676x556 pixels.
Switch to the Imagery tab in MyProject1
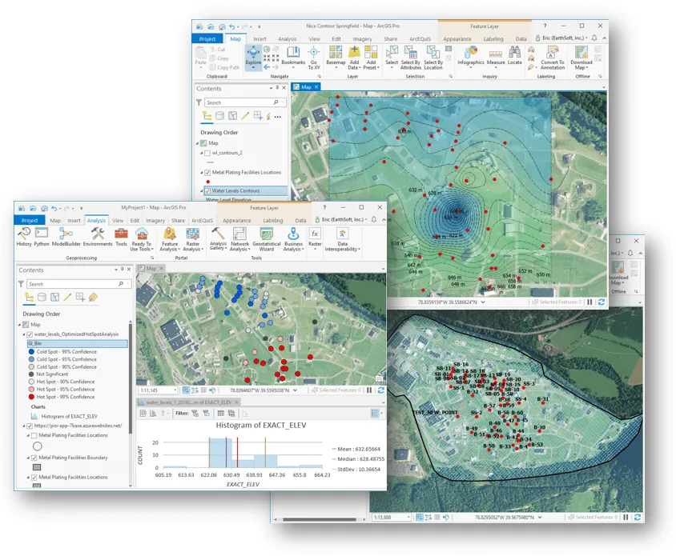(x=155, y=221)
